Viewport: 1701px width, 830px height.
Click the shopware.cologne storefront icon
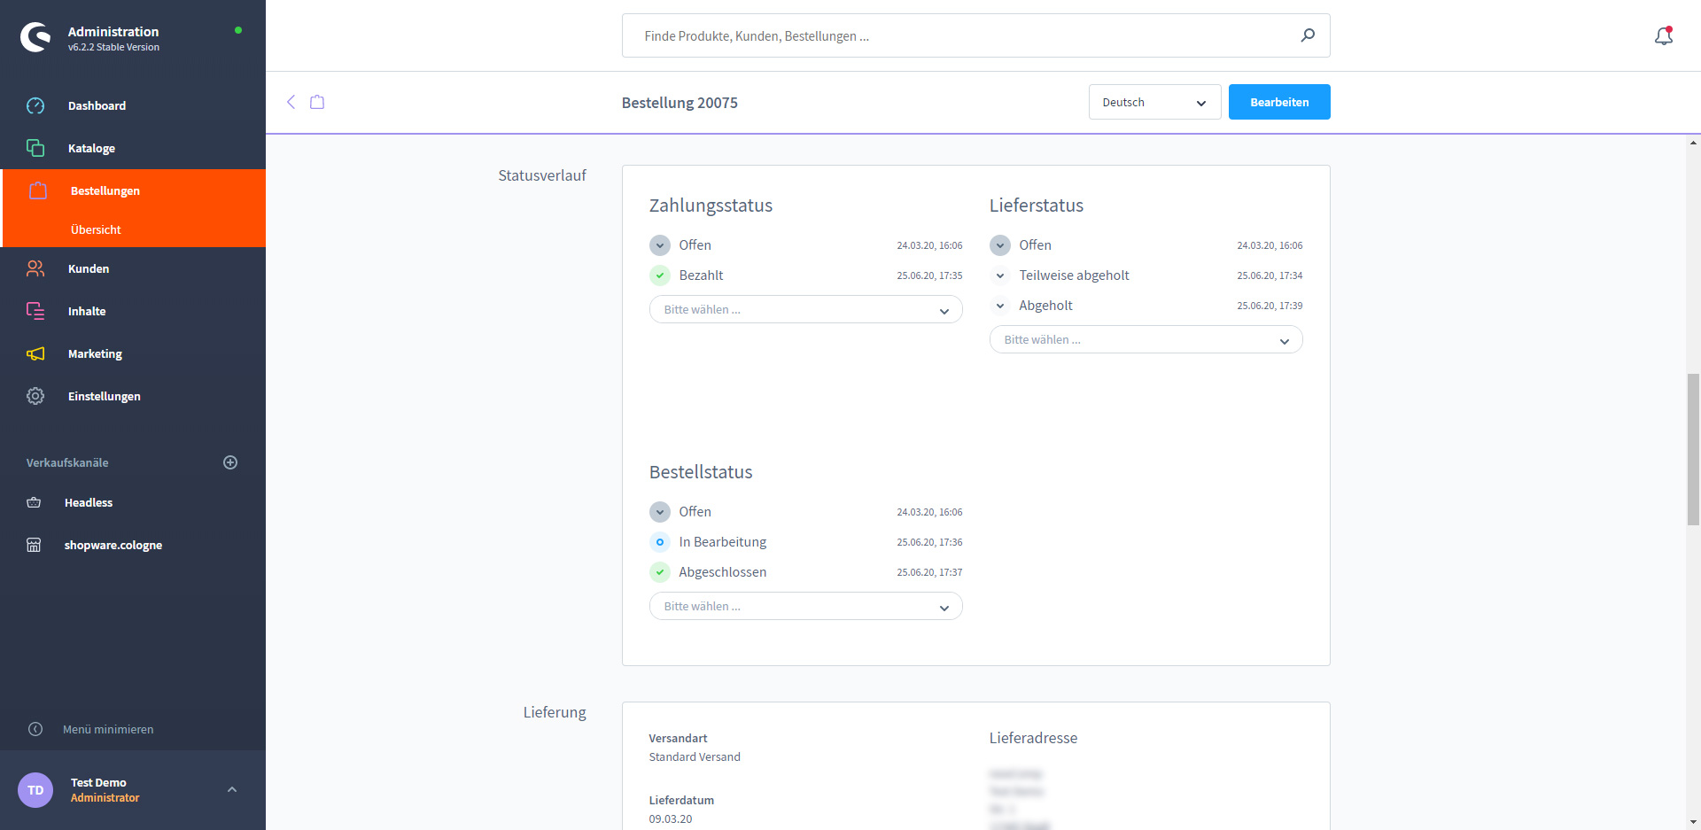(x=34, y=545)
